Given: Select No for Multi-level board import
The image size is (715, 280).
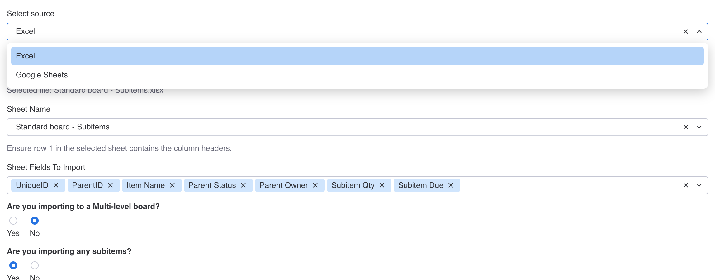Looking at the screenshot, I should coord(35,221).
